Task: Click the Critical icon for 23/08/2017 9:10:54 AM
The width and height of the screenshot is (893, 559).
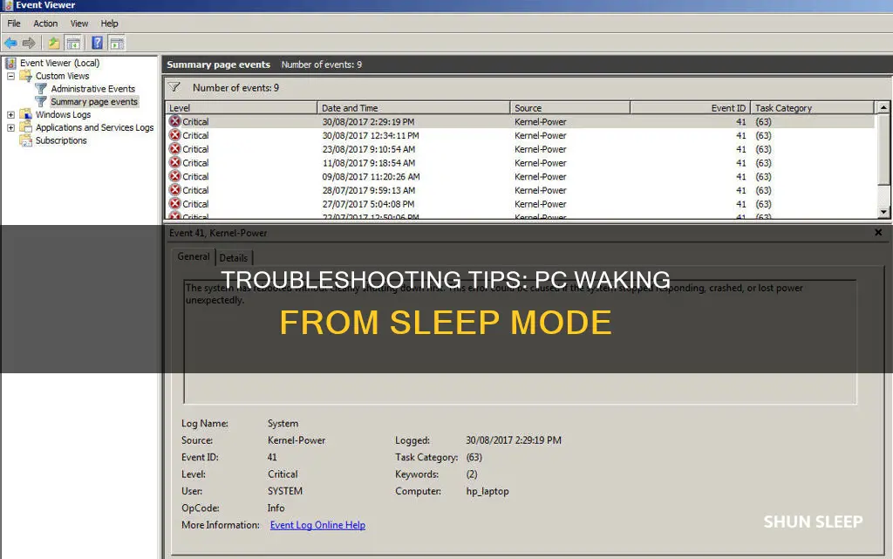Action: point(174,148)
